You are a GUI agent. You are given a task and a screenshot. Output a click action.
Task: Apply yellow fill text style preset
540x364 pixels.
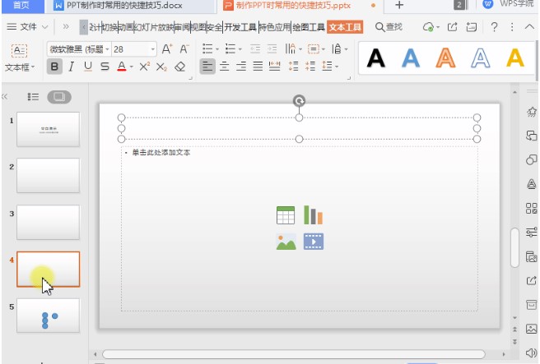tap(515, 58)
